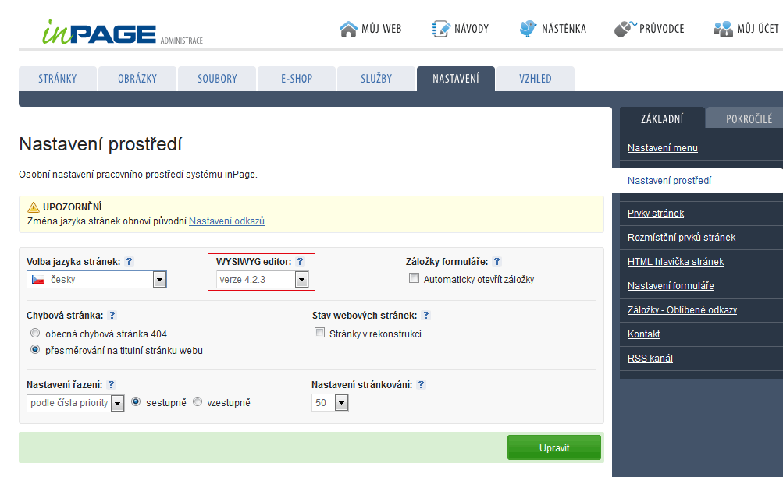Launch the Průvodce mouse icon
Screen dimensions: 783x477
coord(623,29)
